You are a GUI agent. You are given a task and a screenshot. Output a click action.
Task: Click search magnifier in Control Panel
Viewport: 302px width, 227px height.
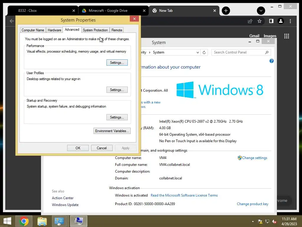267,52
